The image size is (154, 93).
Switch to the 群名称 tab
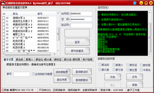(20, 60)
